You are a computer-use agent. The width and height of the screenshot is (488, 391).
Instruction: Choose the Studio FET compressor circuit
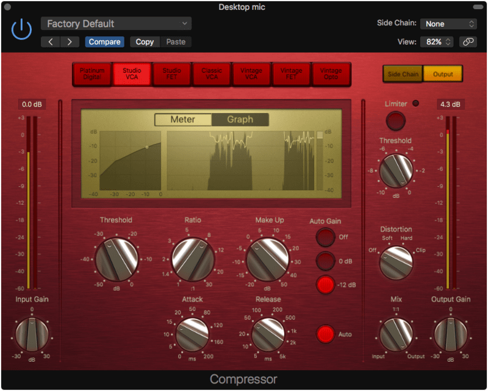pos(171,73)
